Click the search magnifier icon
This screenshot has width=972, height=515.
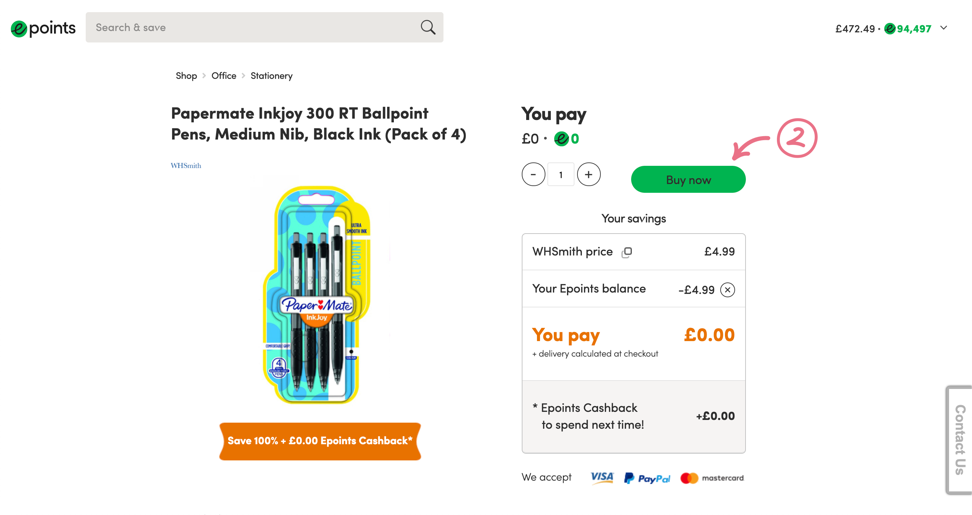pyautogui.click(x=428, y=28)
